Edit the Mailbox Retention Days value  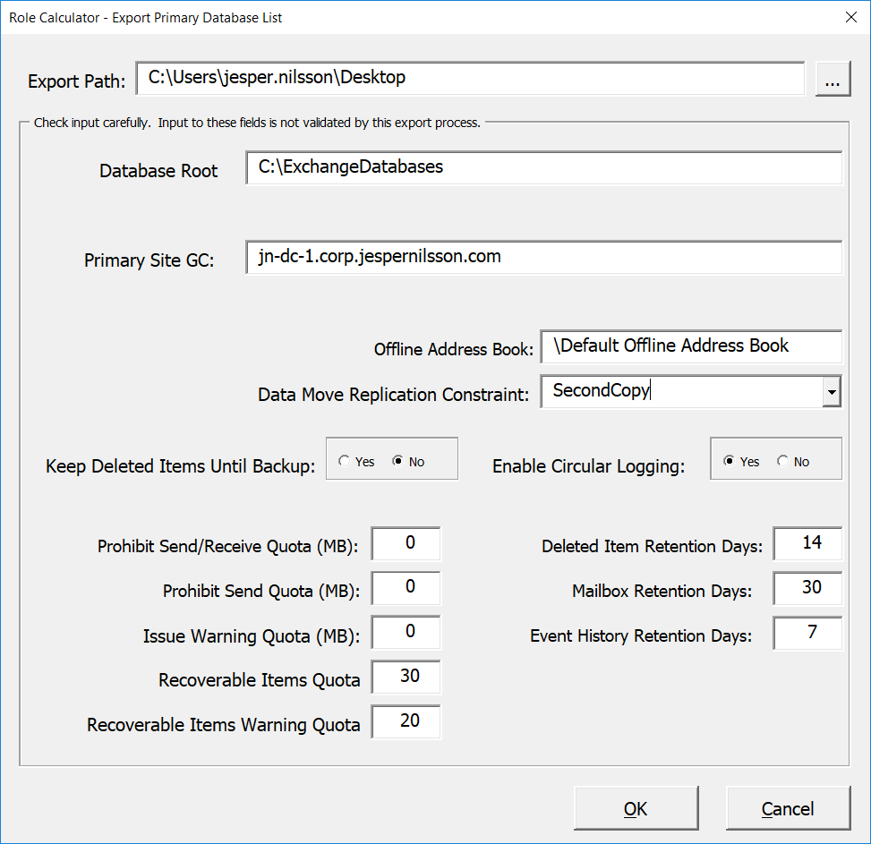coord(807,588)
